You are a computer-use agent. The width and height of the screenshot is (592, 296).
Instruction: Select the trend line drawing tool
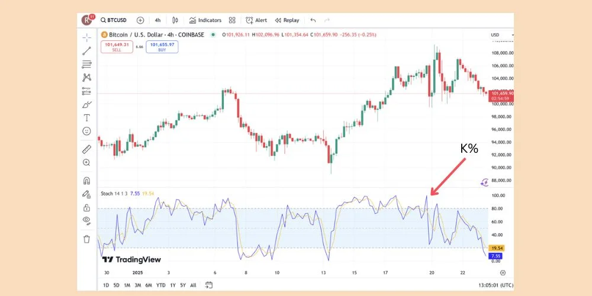click(87, 51)
